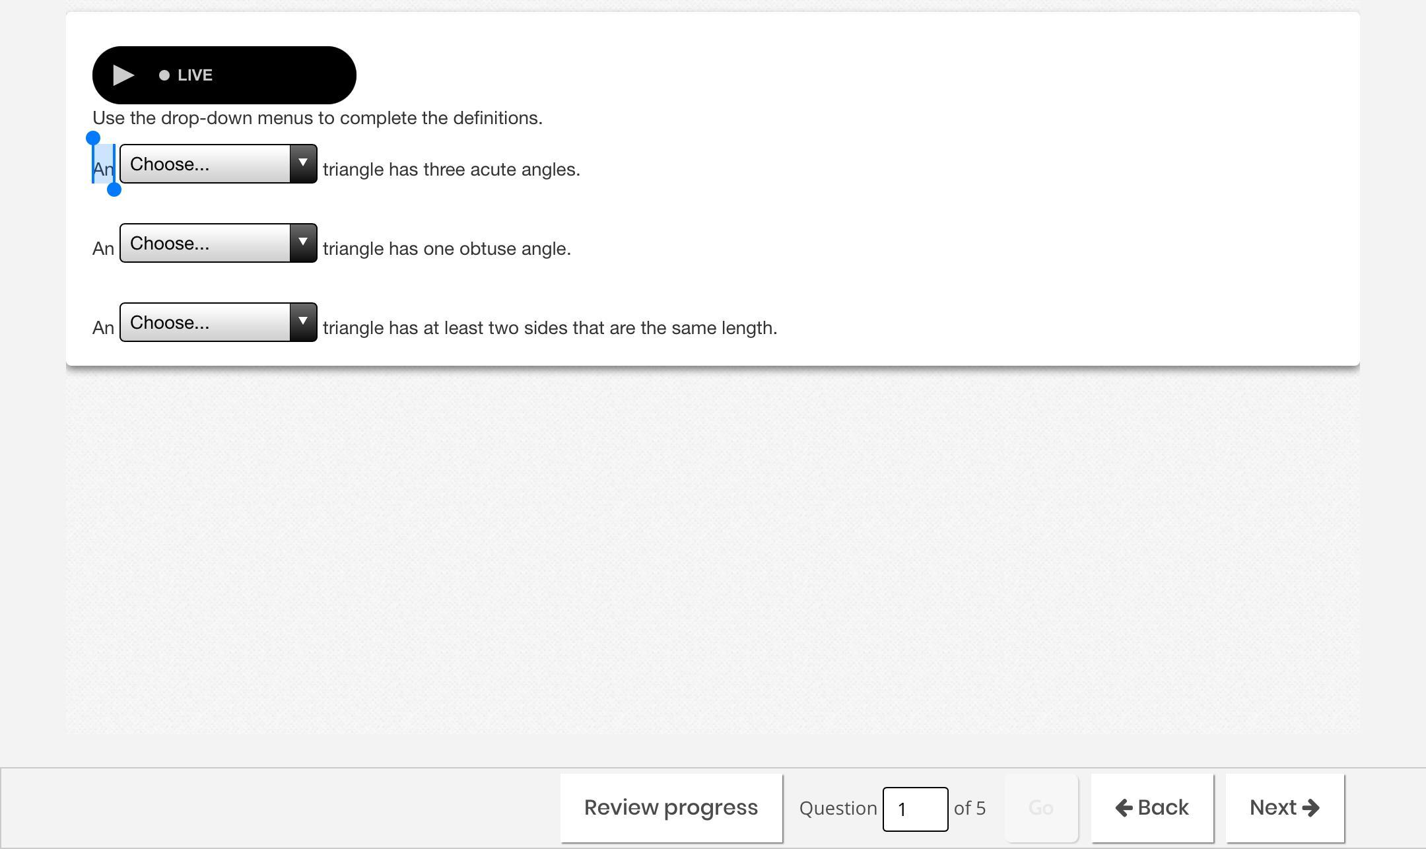The image size is (1426, 849).
Task: Click the arrow of the same-length sides dropdown
Action: tap(303, 322)
